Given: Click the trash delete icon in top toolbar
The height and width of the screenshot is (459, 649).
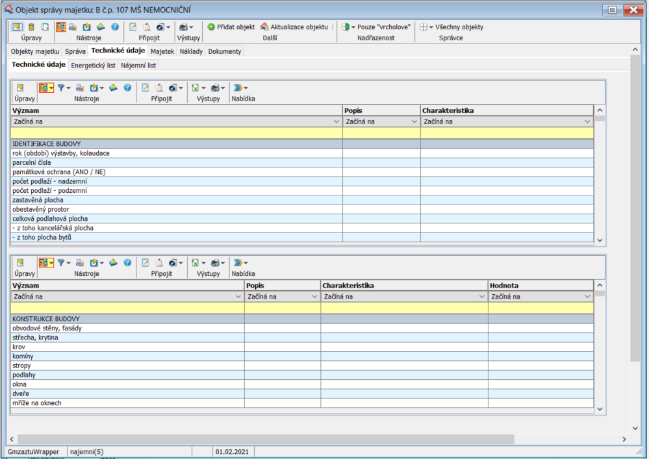Looking at the screenshot, I should (x=31, y=27).
